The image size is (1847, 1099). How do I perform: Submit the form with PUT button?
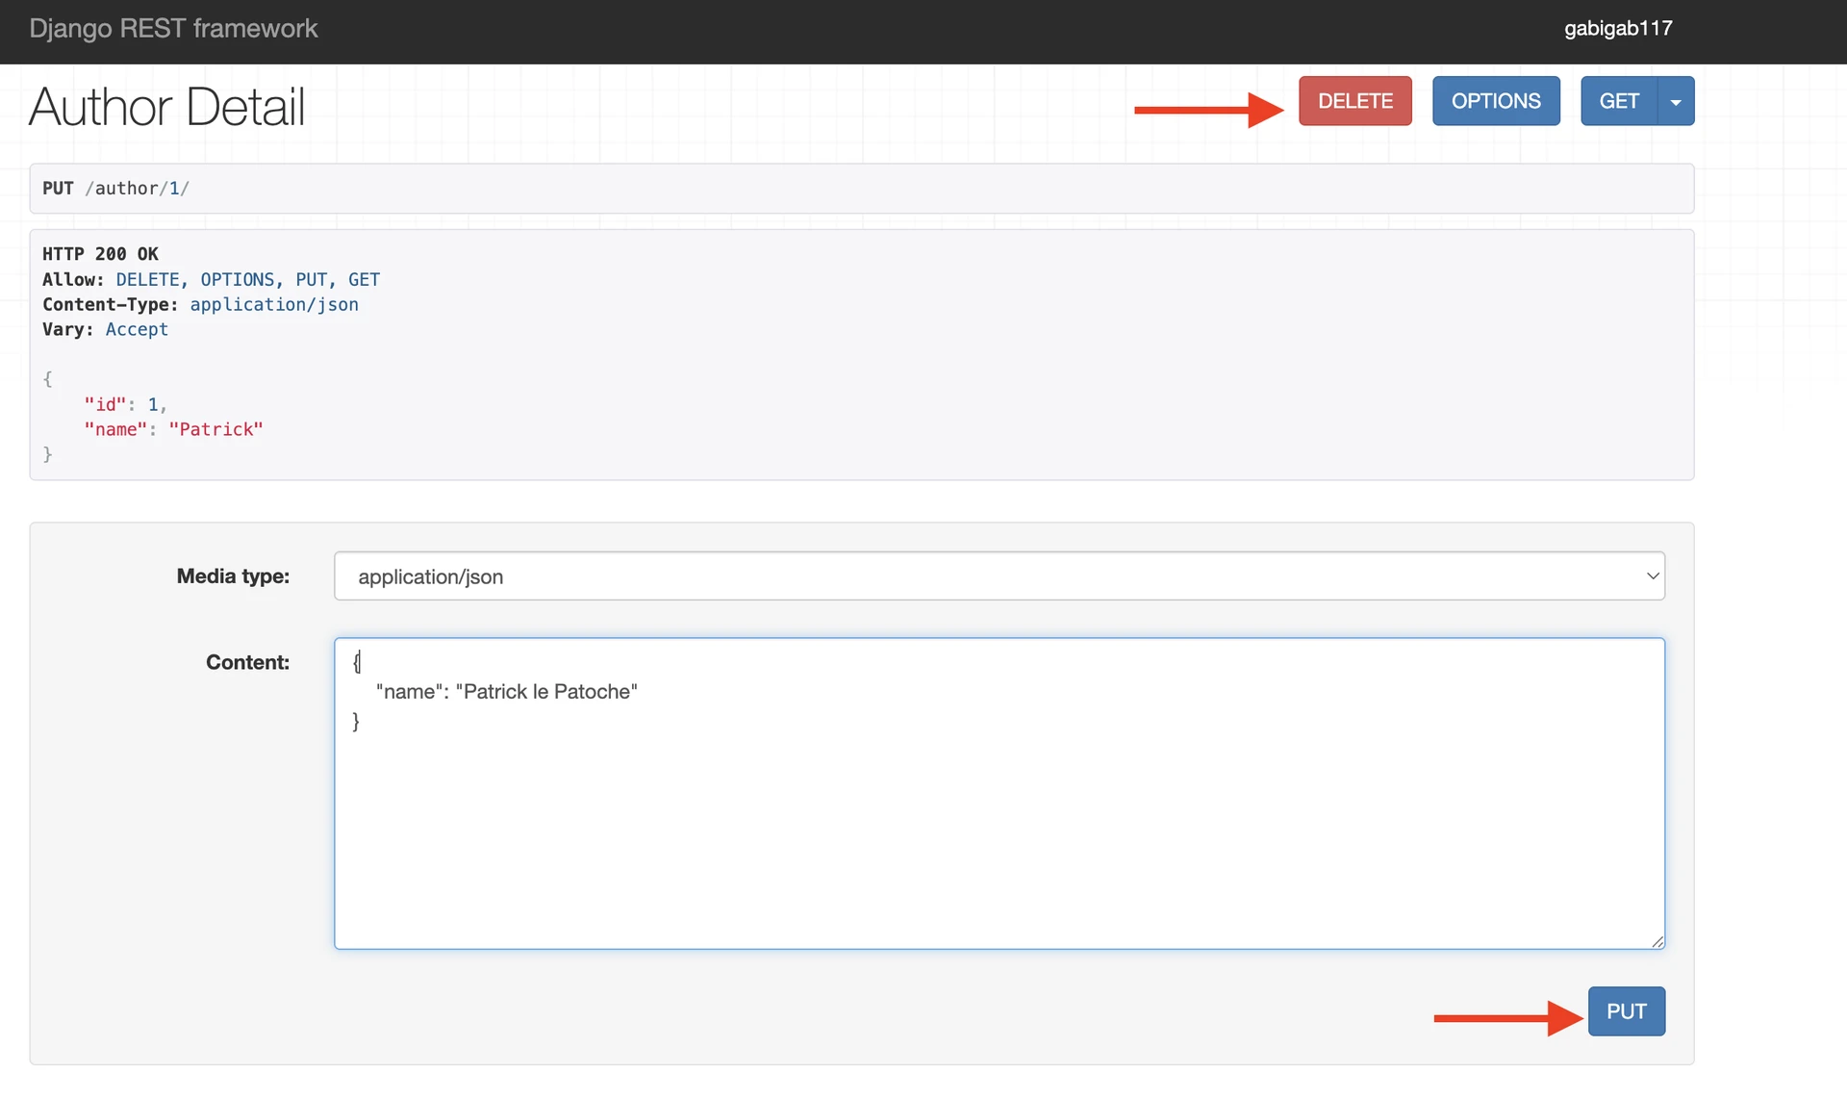click(1626, 1011)
